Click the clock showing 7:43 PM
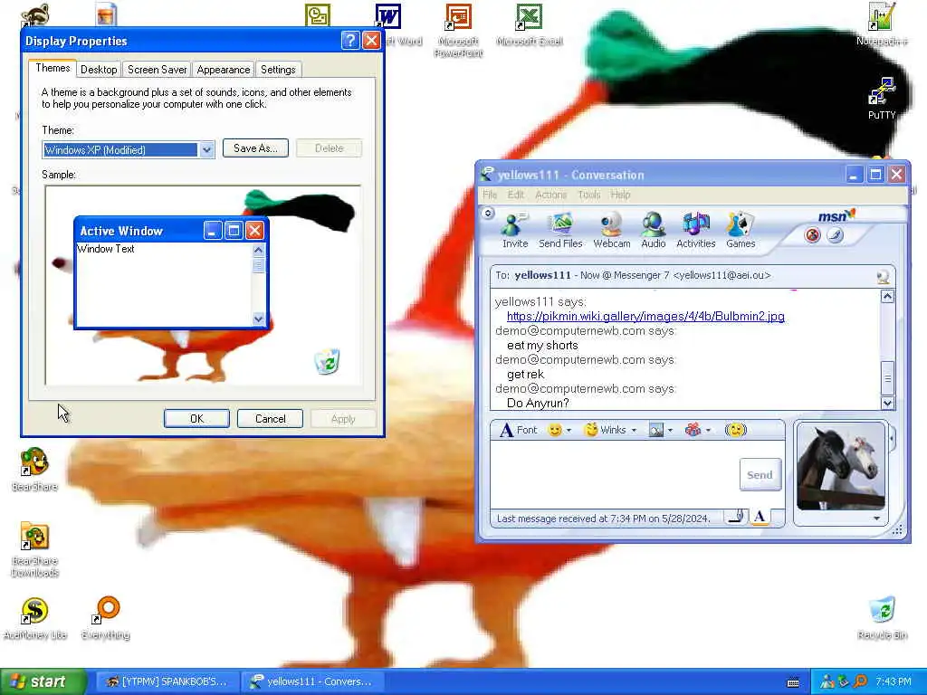927x695 pixels. [x=894, y=682]
